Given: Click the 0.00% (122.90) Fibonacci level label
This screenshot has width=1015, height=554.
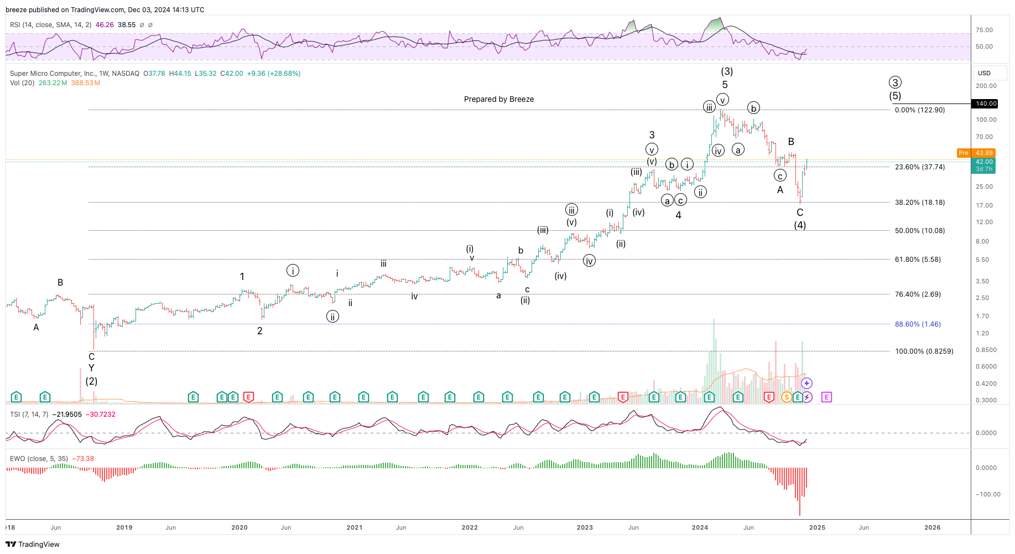Looking at the screenshot, I should 920,110.
